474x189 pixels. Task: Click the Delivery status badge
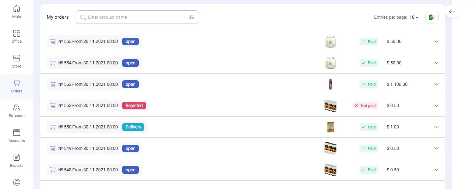(133, 127)
